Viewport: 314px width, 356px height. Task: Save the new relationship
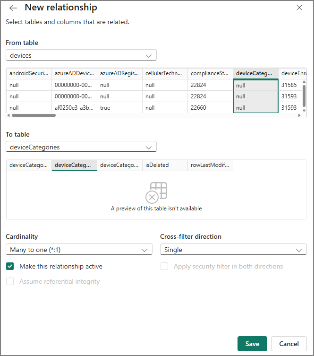pyautogui.click(x=252, y=344)
